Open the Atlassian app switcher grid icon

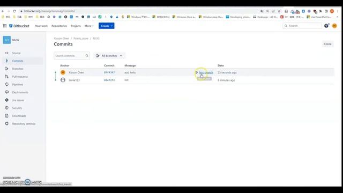pyautogui.click(x=5, y=26)
